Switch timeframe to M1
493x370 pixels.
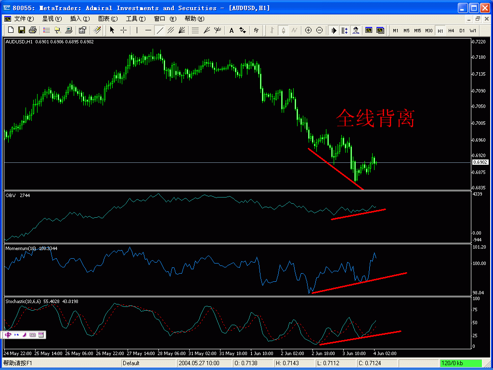(x=396, y=31)
